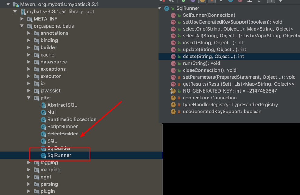This screenshot has height=195, width=300.
Task: Click the META-INF folder icon
Action: point(30,19)
